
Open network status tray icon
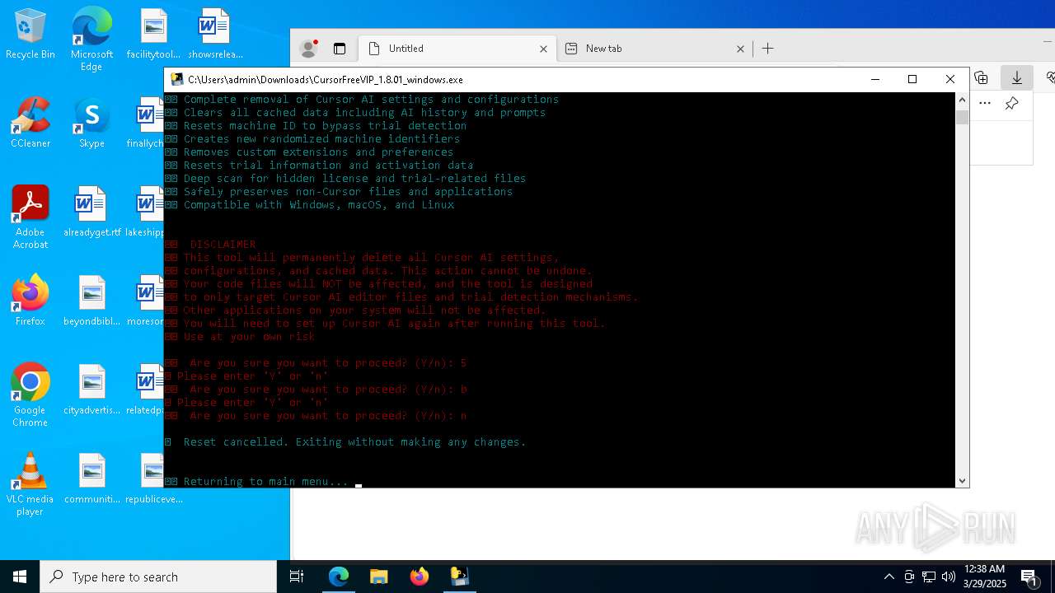(x=929, y=577)
